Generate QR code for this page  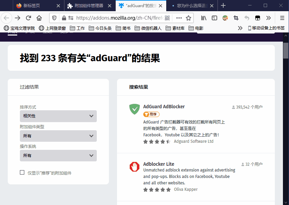[x=167, y=18]
